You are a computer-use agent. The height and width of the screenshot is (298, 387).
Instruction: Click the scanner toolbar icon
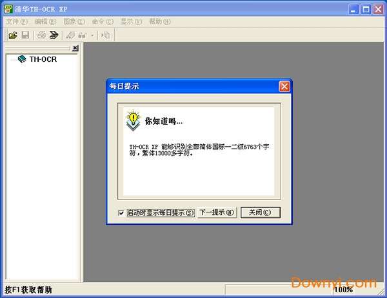tap(54, 35)
